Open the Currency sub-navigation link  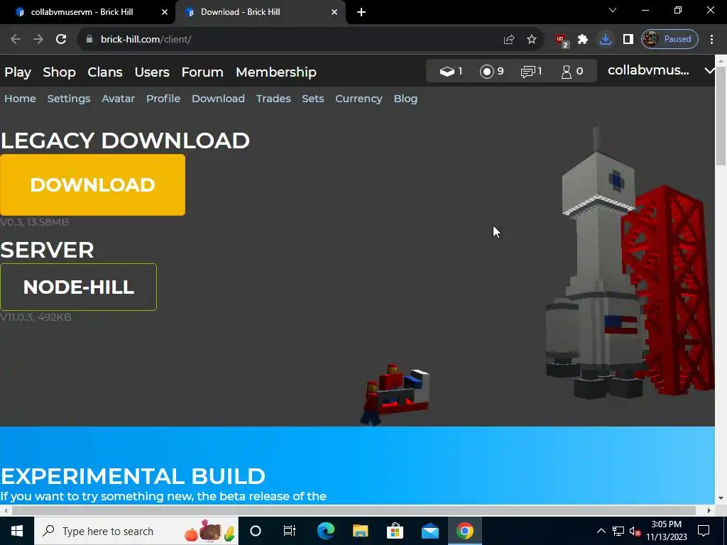point(359,99)
